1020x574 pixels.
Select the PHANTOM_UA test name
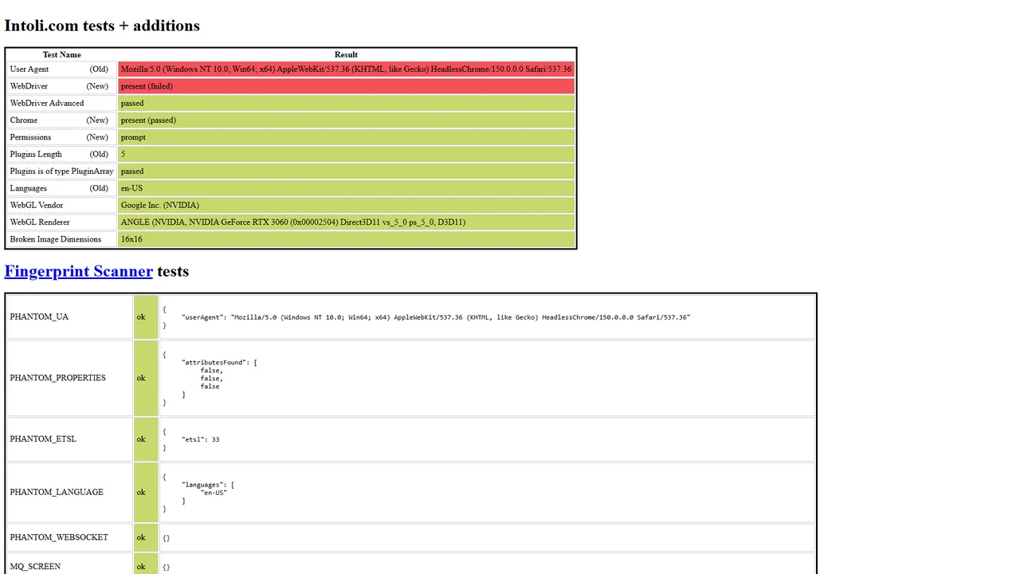pos(39,316)
